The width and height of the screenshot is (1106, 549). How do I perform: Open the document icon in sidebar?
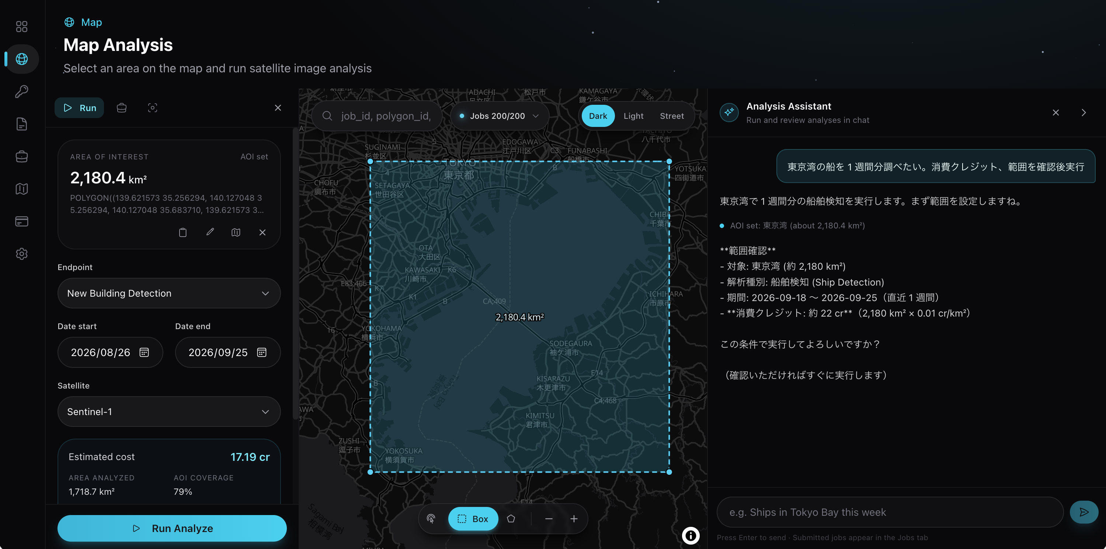(x=21, y=124)
